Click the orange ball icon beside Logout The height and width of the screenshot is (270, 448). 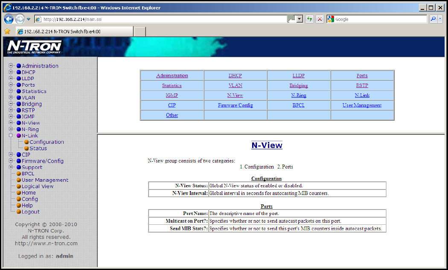pyautogui.click(x=19, y=212)
